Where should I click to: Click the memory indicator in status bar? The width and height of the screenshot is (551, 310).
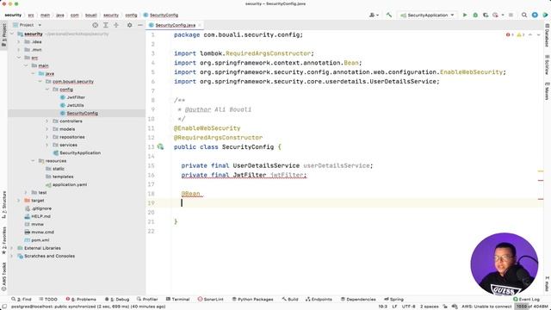coord(532,307)
